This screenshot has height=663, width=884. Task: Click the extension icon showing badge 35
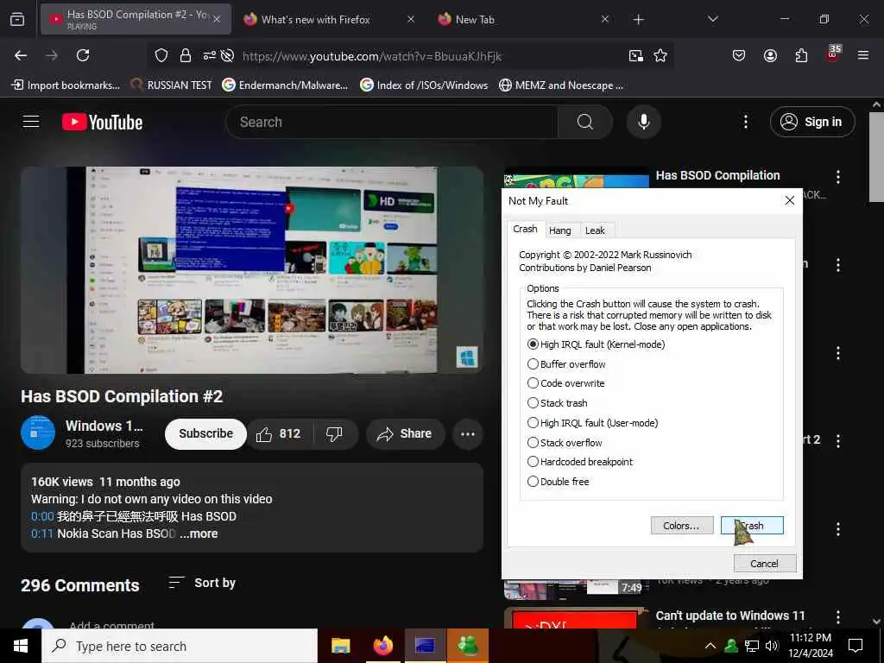point(833,54)
